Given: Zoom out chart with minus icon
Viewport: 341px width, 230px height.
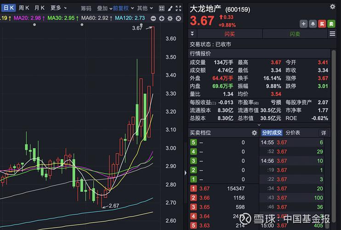Looking at the screenshot, I should point(153,18).
